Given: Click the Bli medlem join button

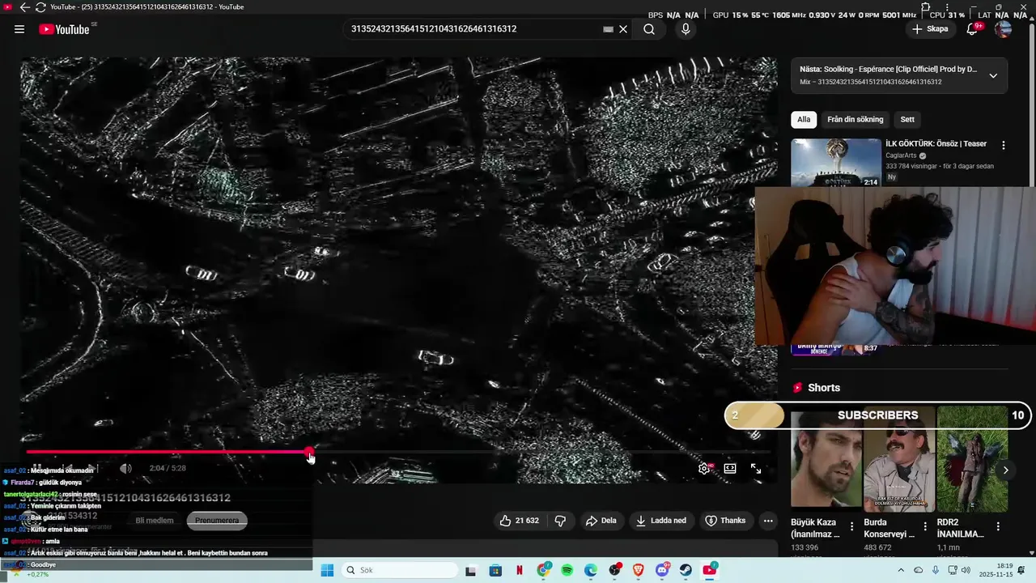Looking at the screenshot, I should (x=155, y=521).
